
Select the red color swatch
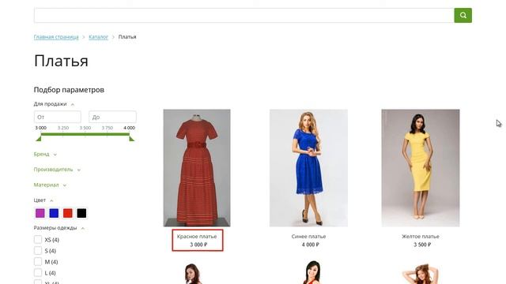(68, 213)
